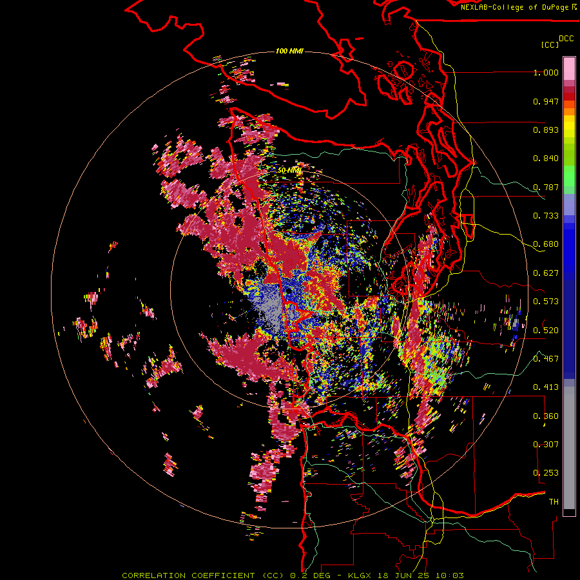Click the 0.627 legend value
The height and width of the screenshot is (580, 580).
[546, 273]
